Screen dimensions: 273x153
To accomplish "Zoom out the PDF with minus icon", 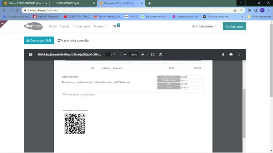I will coord(125,55).
